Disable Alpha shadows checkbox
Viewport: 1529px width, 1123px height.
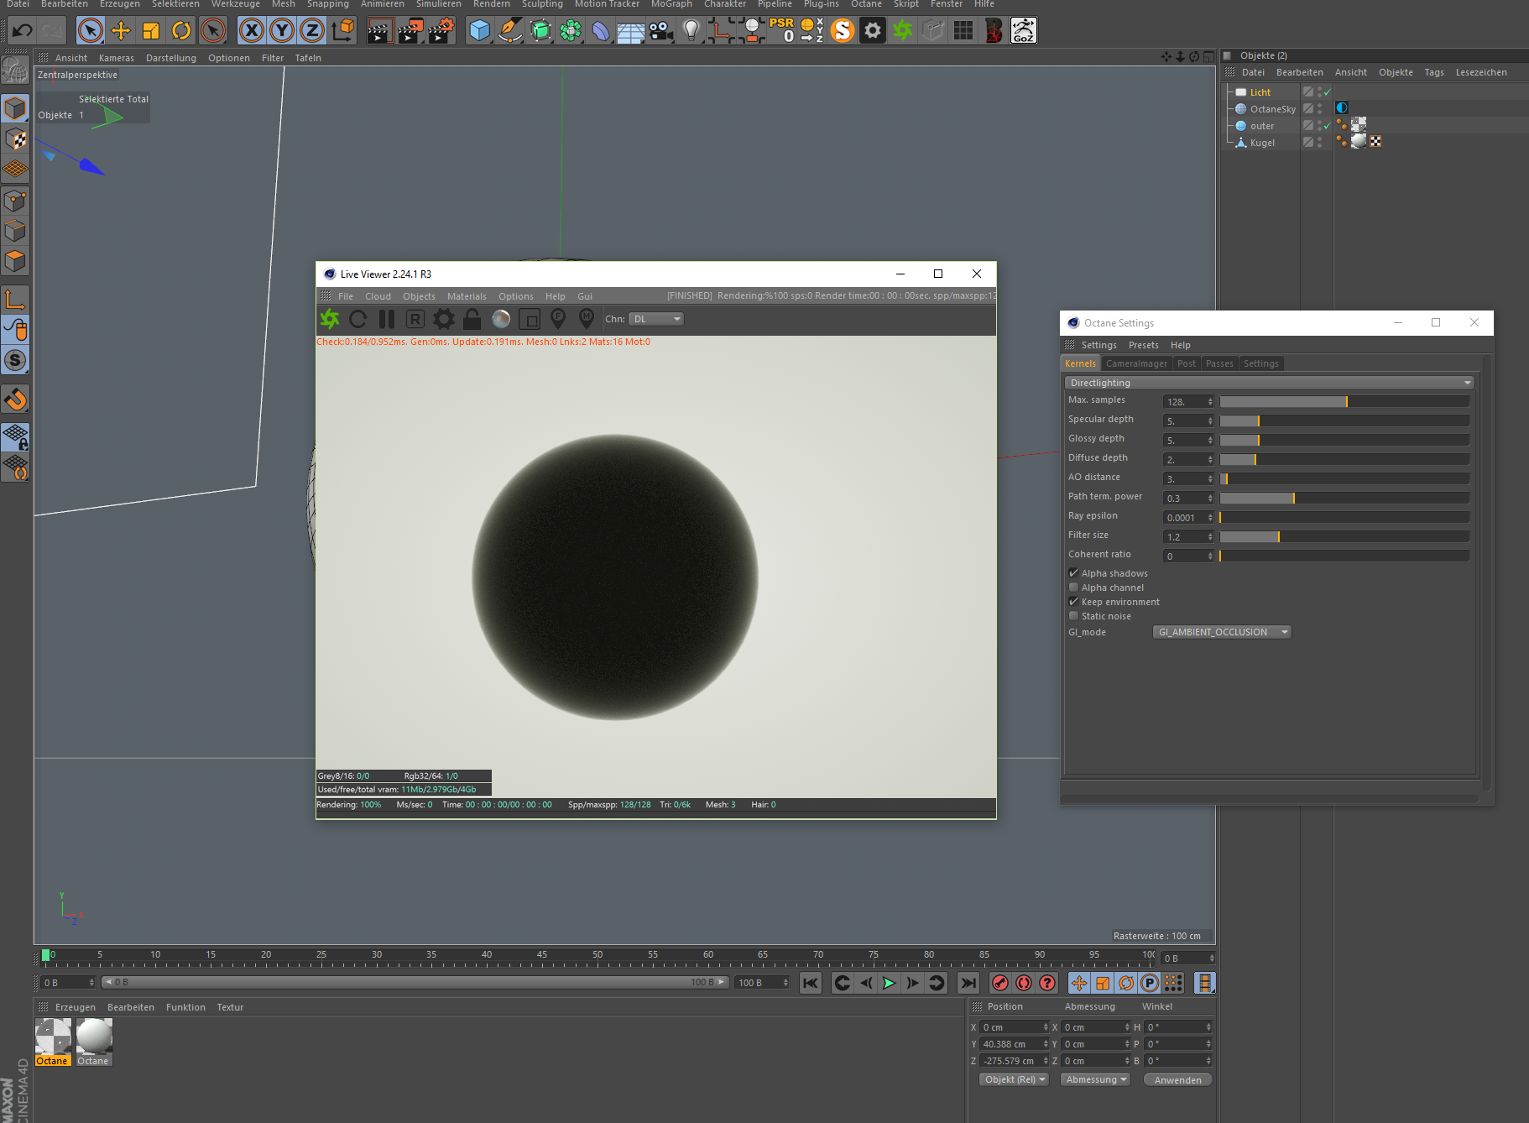tap(1073, 573)
